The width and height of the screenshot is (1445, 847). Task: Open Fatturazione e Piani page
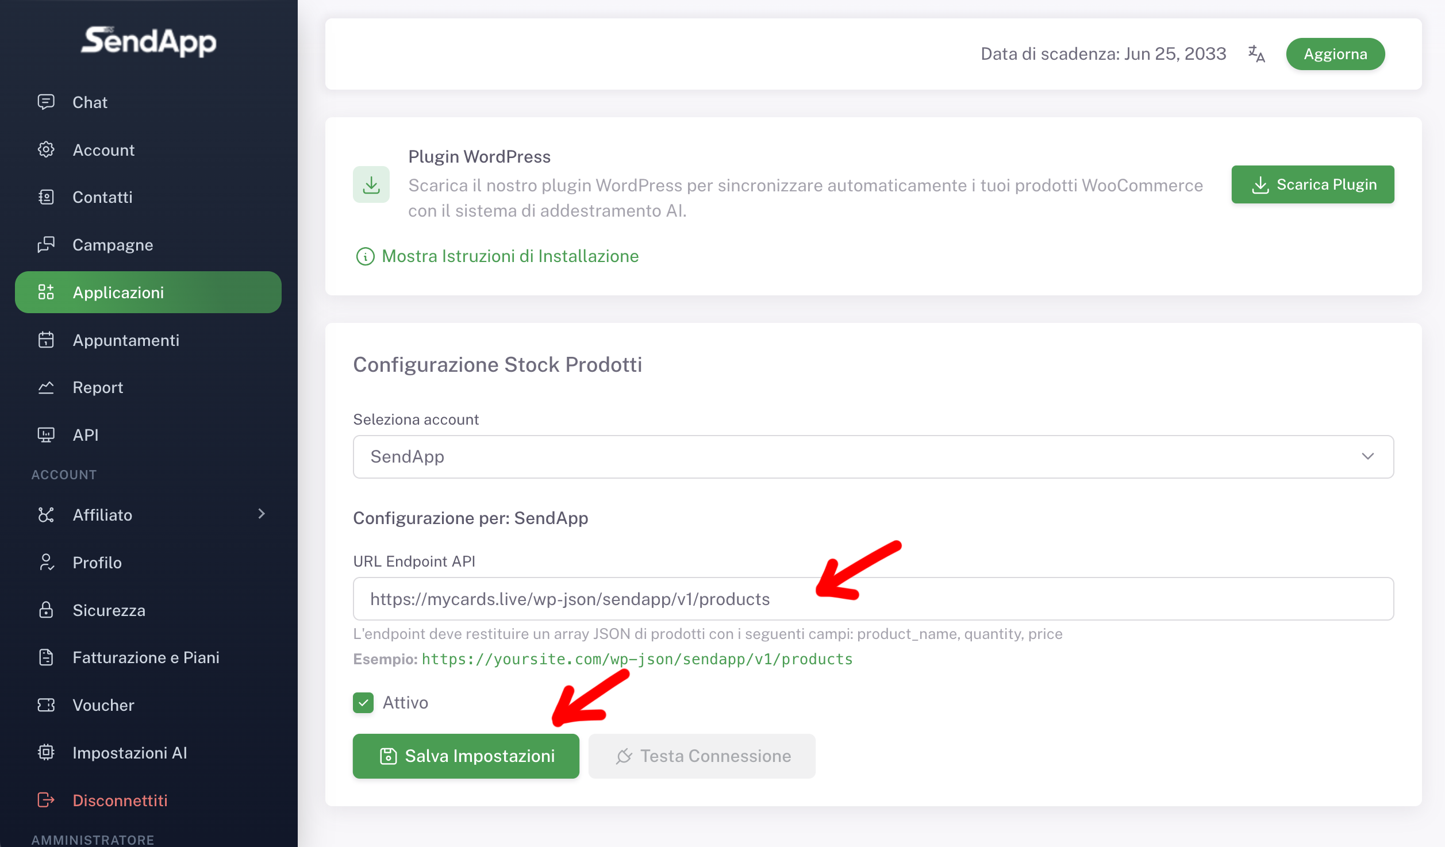pos(146,657)
